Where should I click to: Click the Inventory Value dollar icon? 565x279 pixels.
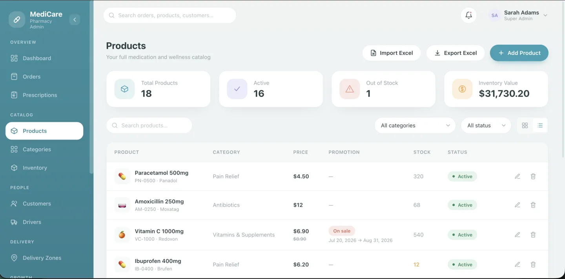click(462, 89)
